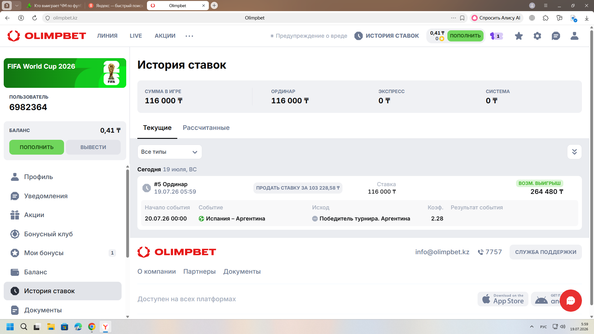594x334 pixels.
Task: Launch Google Chrome from the taskbar
Action: pos(92,327)
